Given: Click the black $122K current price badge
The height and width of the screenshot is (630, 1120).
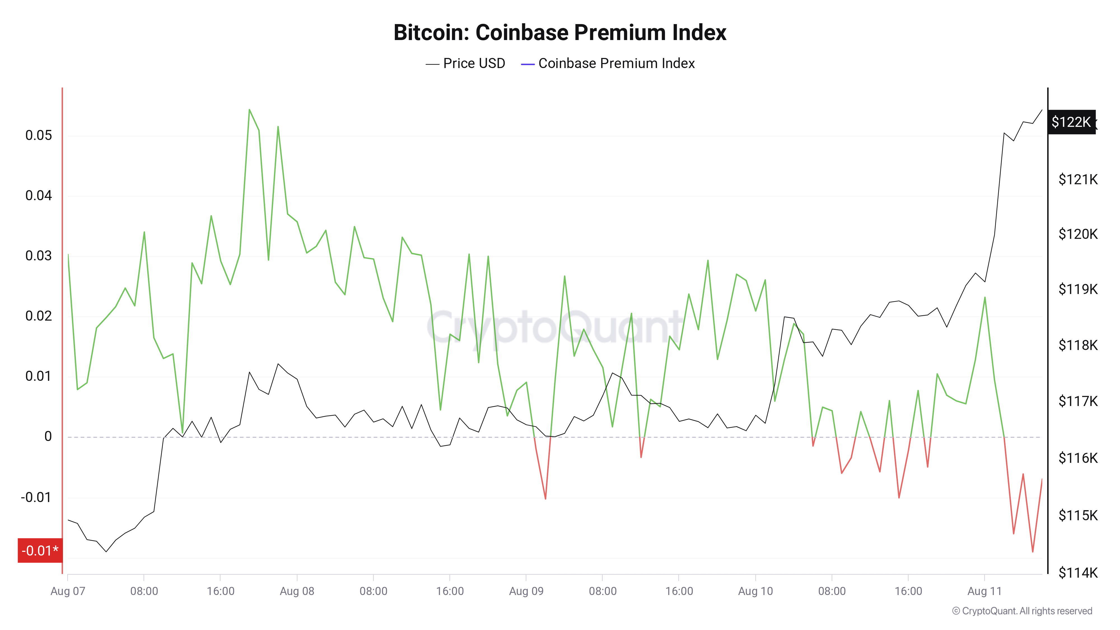Looking at the screenshot, I should click(1071, 122).
